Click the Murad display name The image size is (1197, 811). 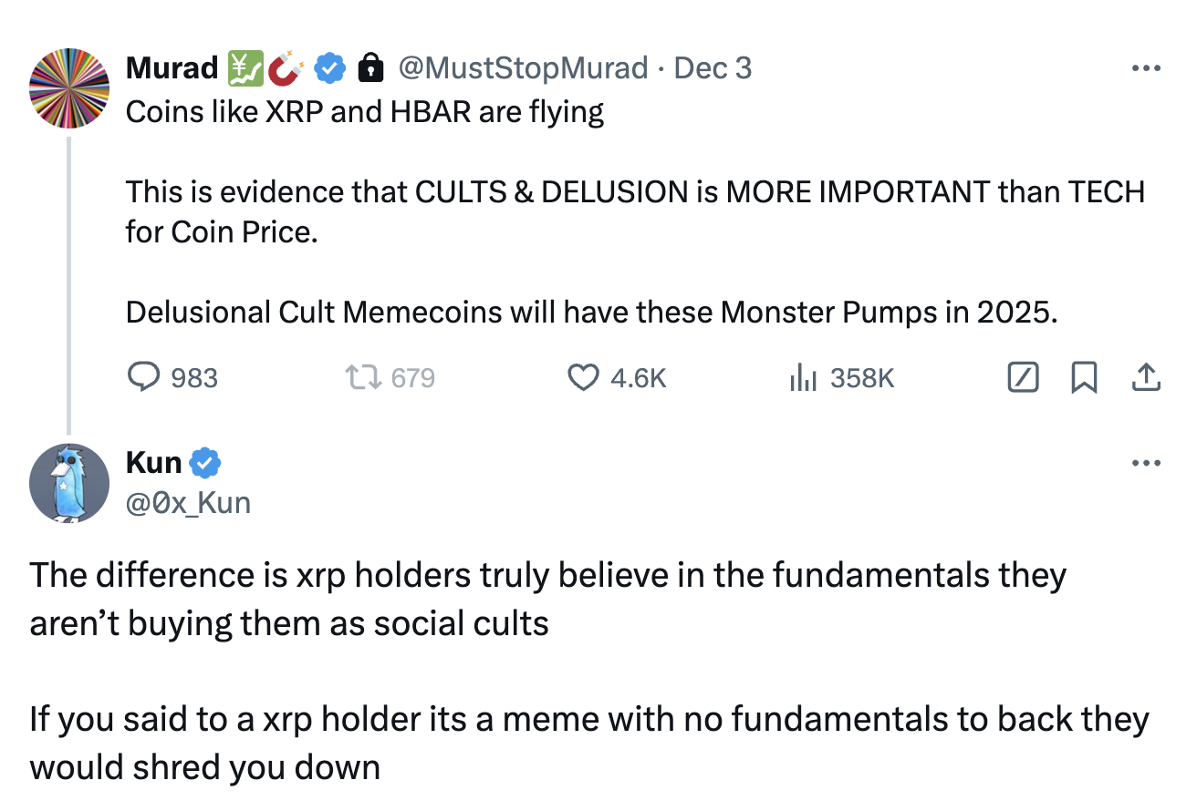(x=172, y=67)
